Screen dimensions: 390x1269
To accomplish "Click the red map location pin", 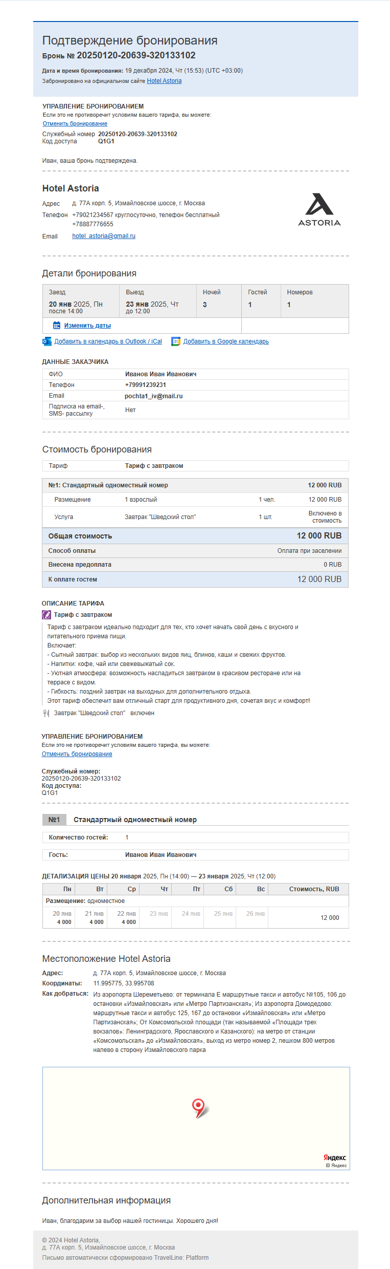I will coord(198,1107).
